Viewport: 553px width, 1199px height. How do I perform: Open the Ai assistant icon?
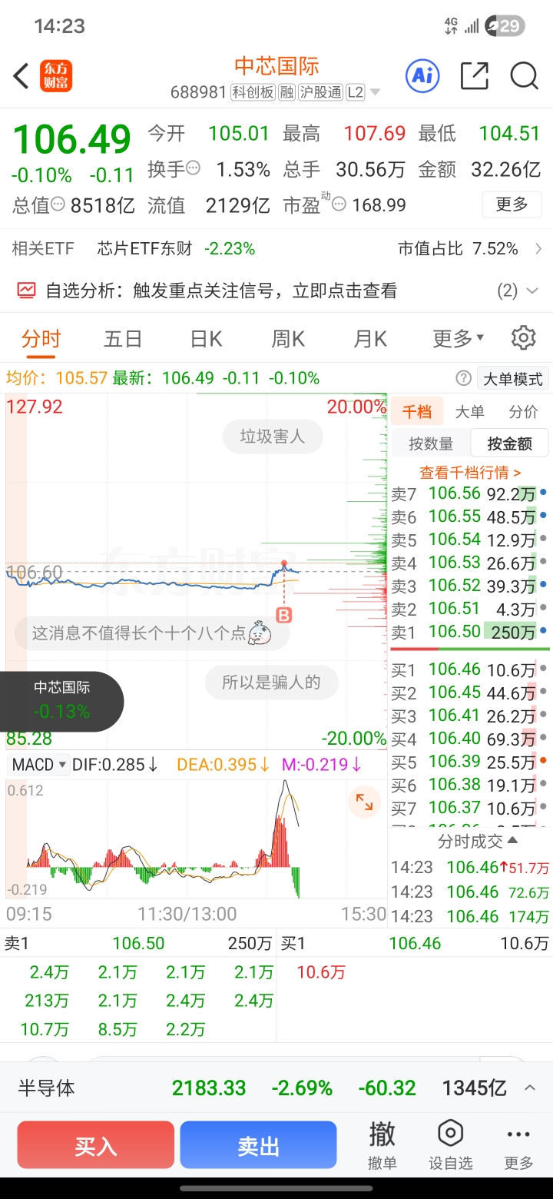pyautogui.click(x=423, y=75)
